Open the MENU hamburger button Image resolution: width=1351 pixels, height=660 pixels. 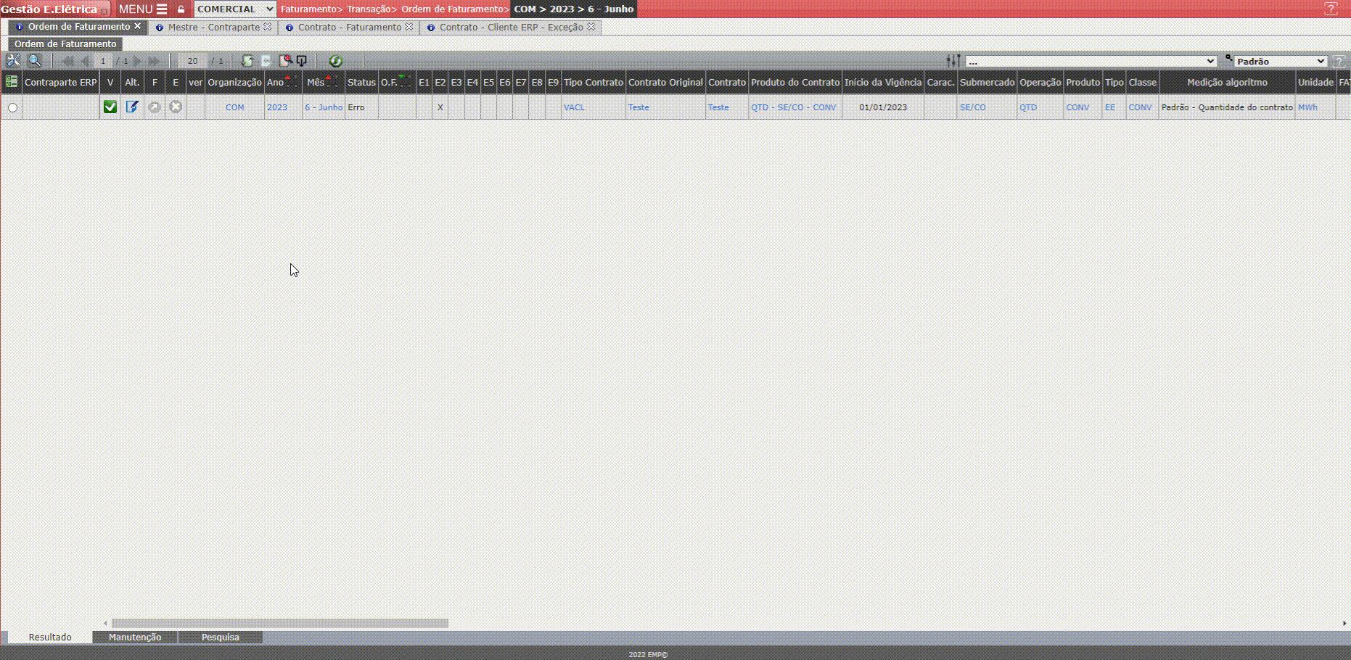143,9
